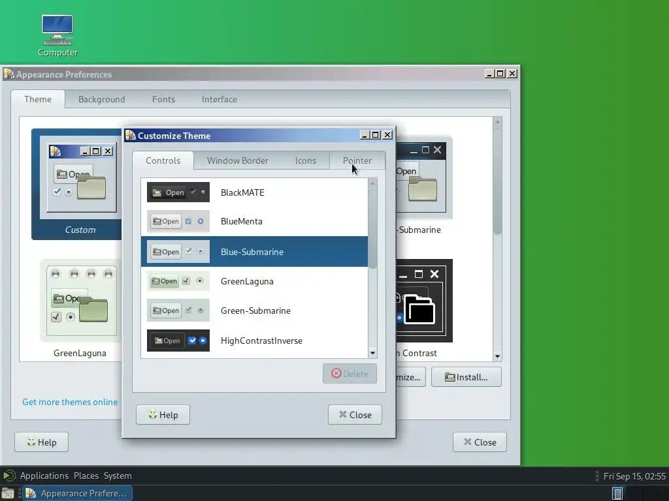This screenshot has width=669, height=501.
Task: Click the Appearance Preferences title bar icon
Action: click(9, 74)
